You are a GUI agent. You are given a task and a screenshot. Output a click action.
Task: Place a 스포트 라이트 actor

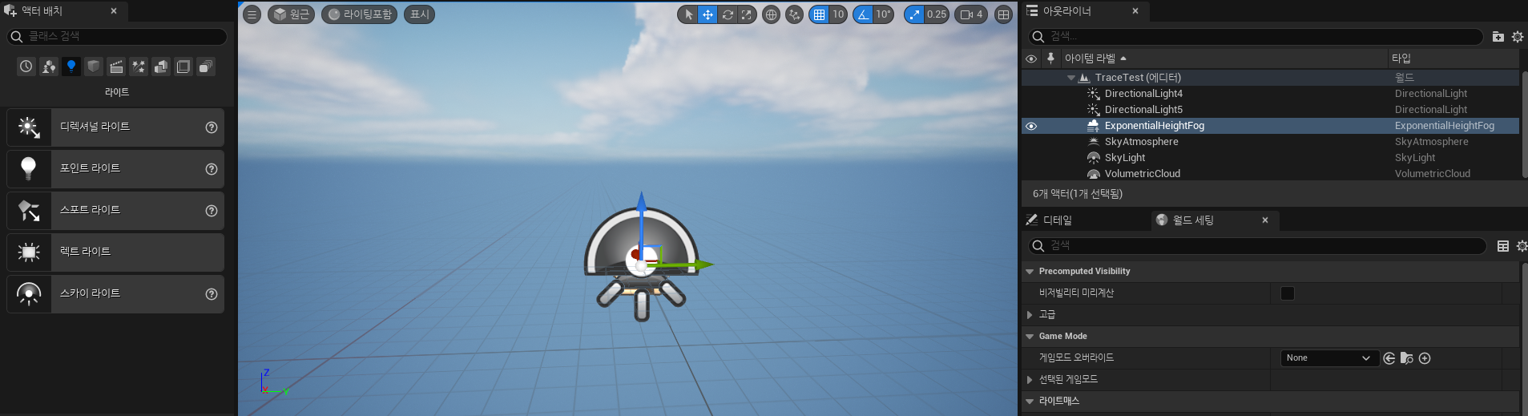click(115, 211)
